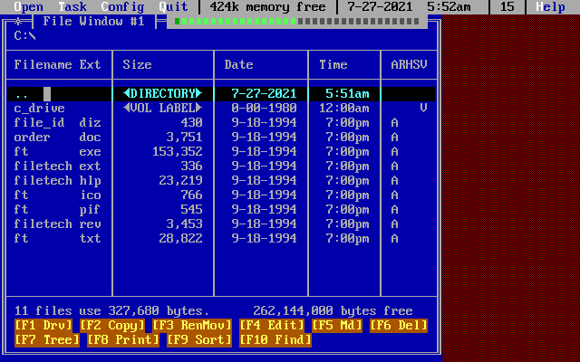
Task: Open the Task menu
Action: click(72, 7)
